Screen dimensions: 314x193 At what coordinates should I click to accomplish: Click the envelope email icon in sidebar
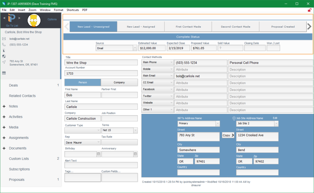(4, 39)
